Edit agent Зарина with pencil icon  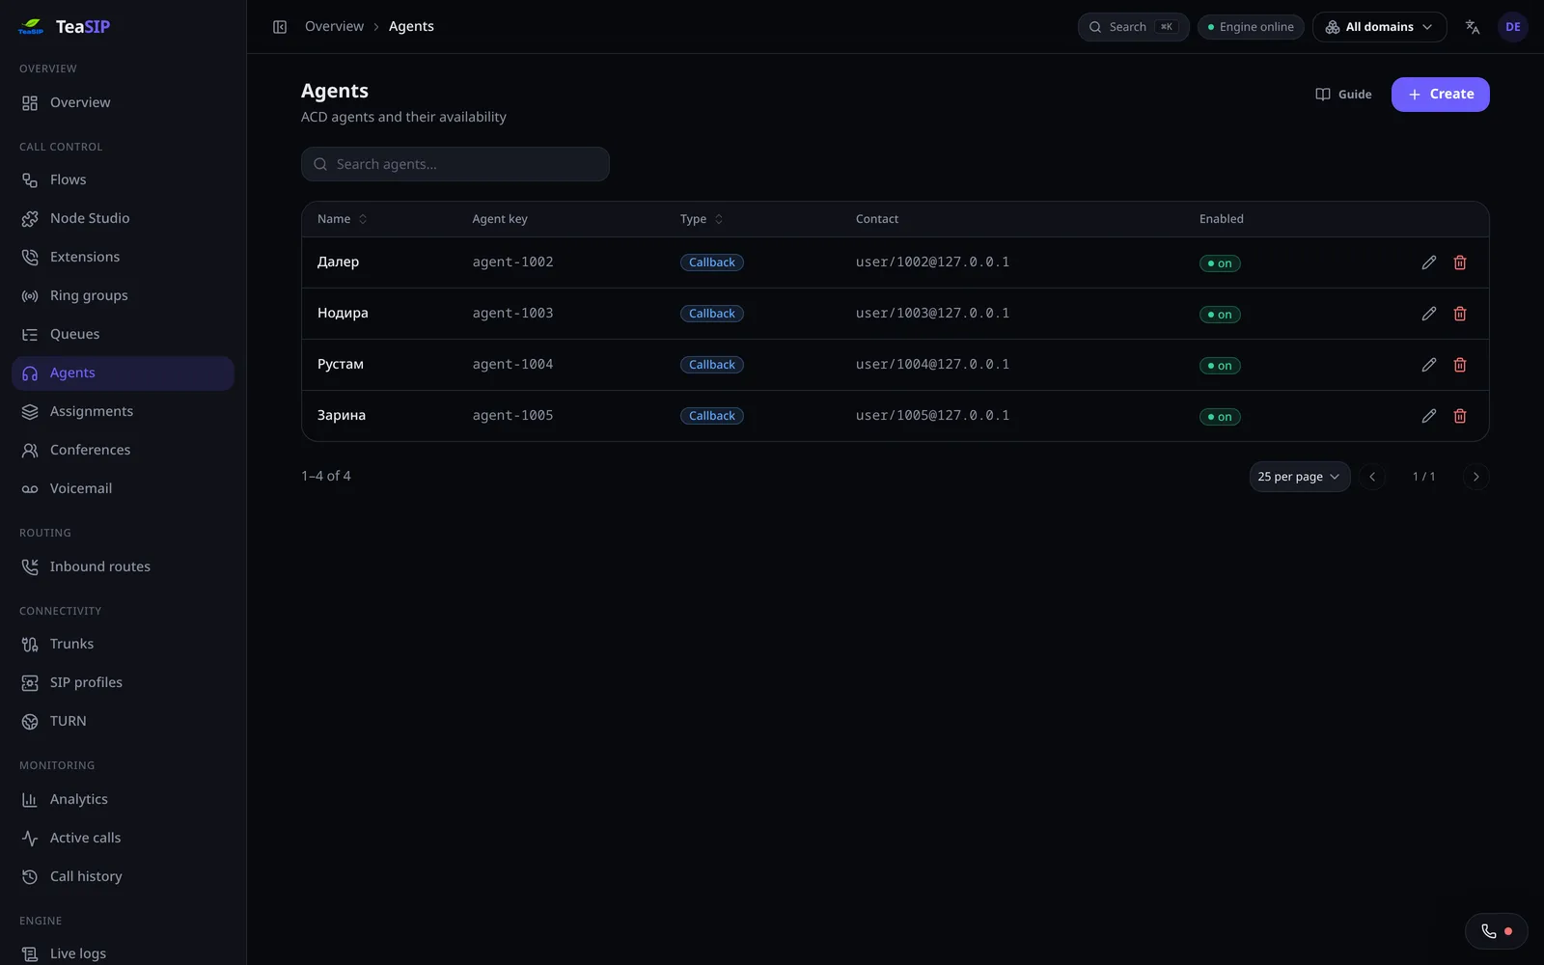coord(1429,416)
